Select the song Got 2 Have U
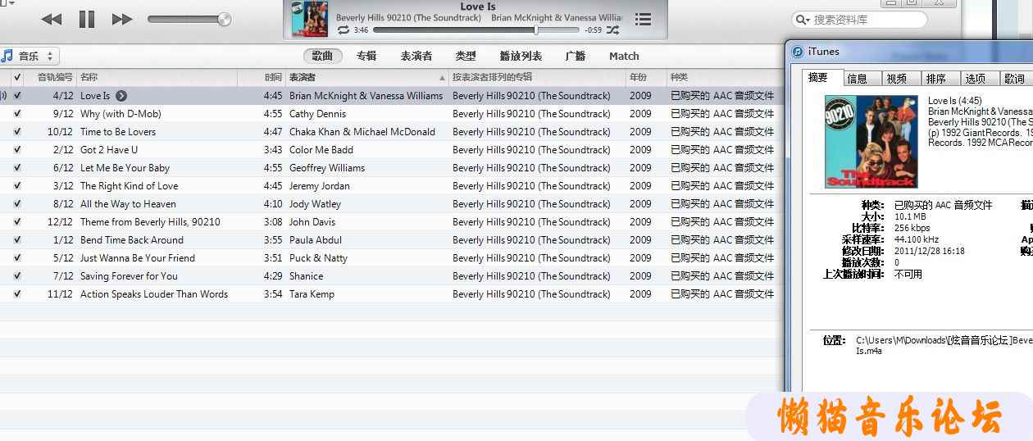The width and height of the screenshot is (1033, 441). point(109,150)
